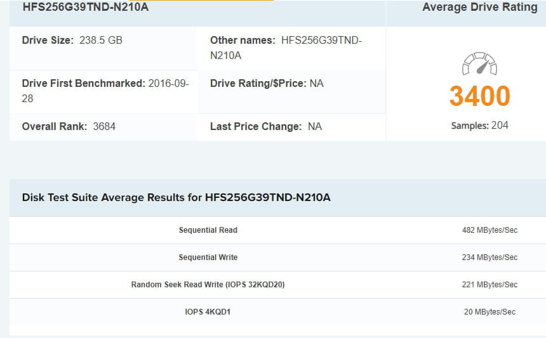Click the 482 MBytes/Sec value
Viewport: 546px width, 338px height.
coord(489,230)
